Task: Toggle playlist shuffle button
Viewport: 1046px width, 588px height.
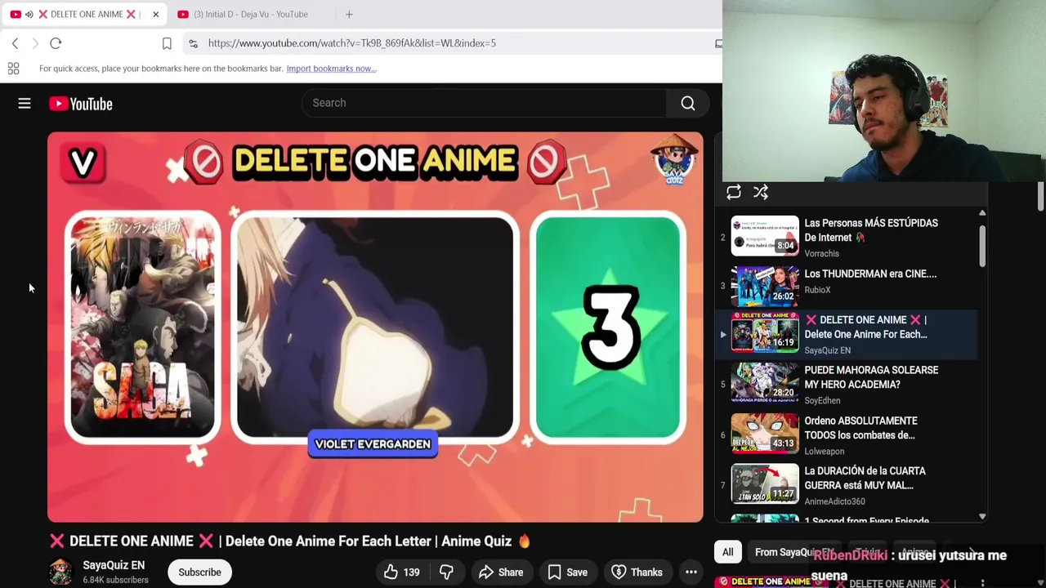Action: pos(761,193)
